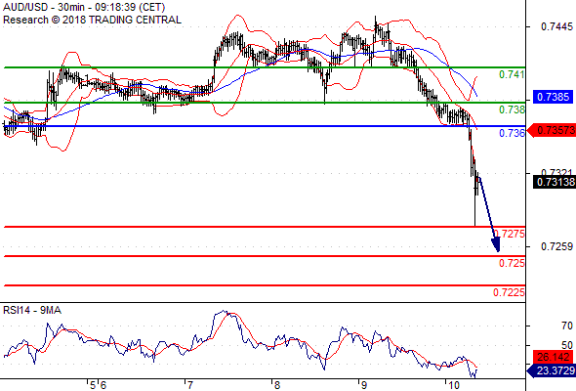Click the blue 23.3729 RSI value tag

click(x=552, y=370)
